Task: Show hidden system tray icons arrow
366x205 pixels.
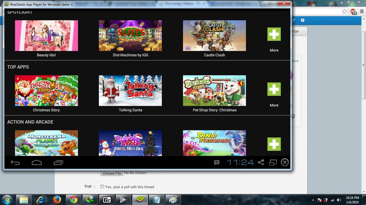Action: (313, 200)
